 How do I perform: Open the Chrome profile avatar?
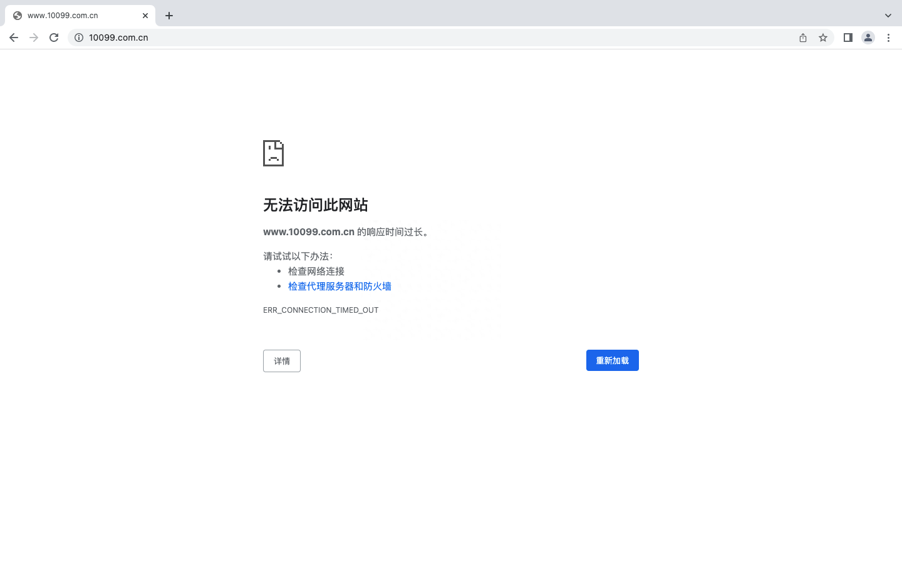(868, 38)
